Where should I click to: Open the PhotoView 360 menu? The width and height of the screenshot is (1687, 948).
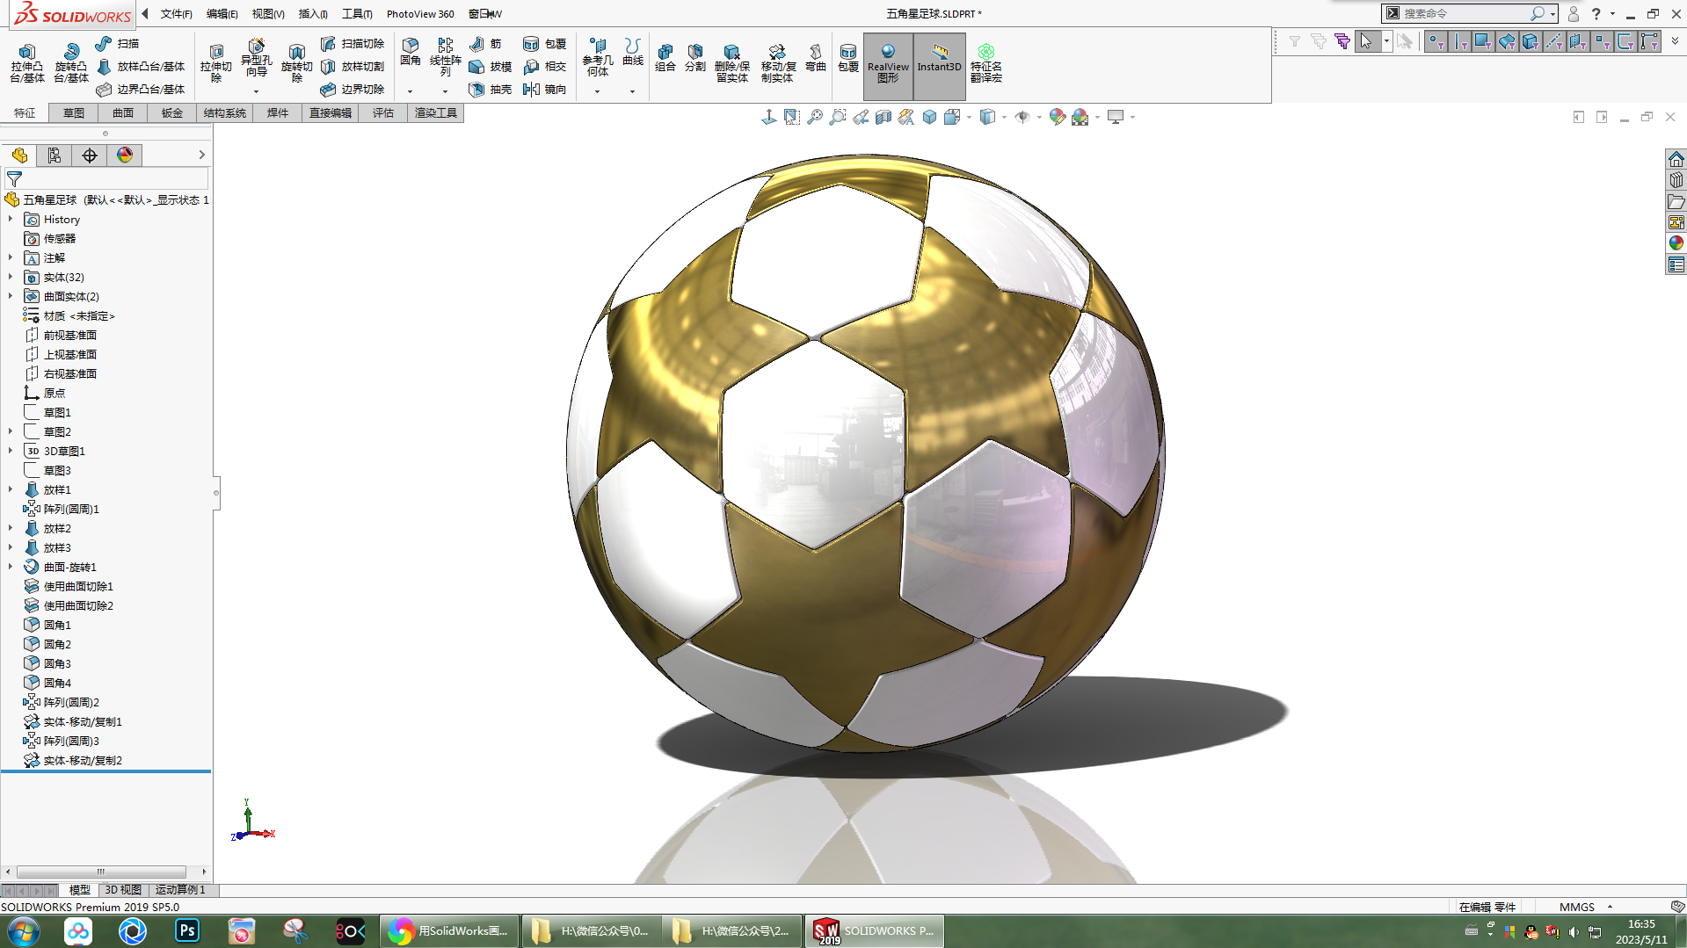tap(420, 14)
